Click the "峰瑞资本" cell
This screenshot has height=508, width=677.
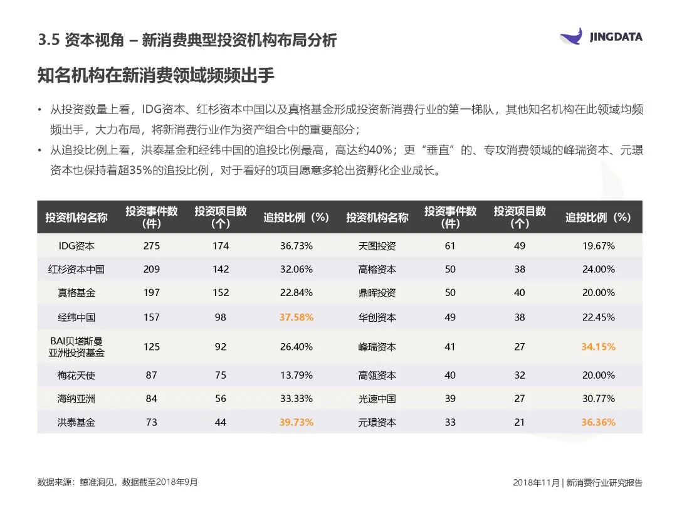377,346
